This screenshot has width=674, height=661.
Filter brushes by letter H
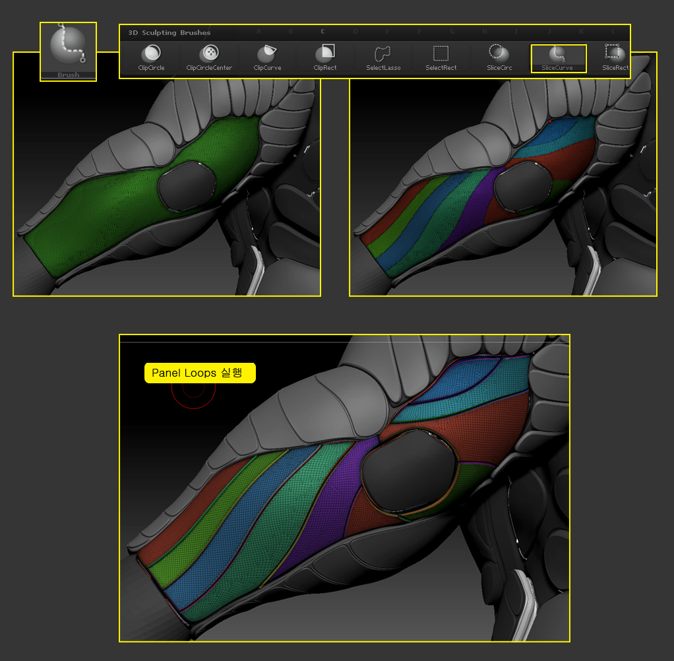pyautogui.click(x=485, y=32)
